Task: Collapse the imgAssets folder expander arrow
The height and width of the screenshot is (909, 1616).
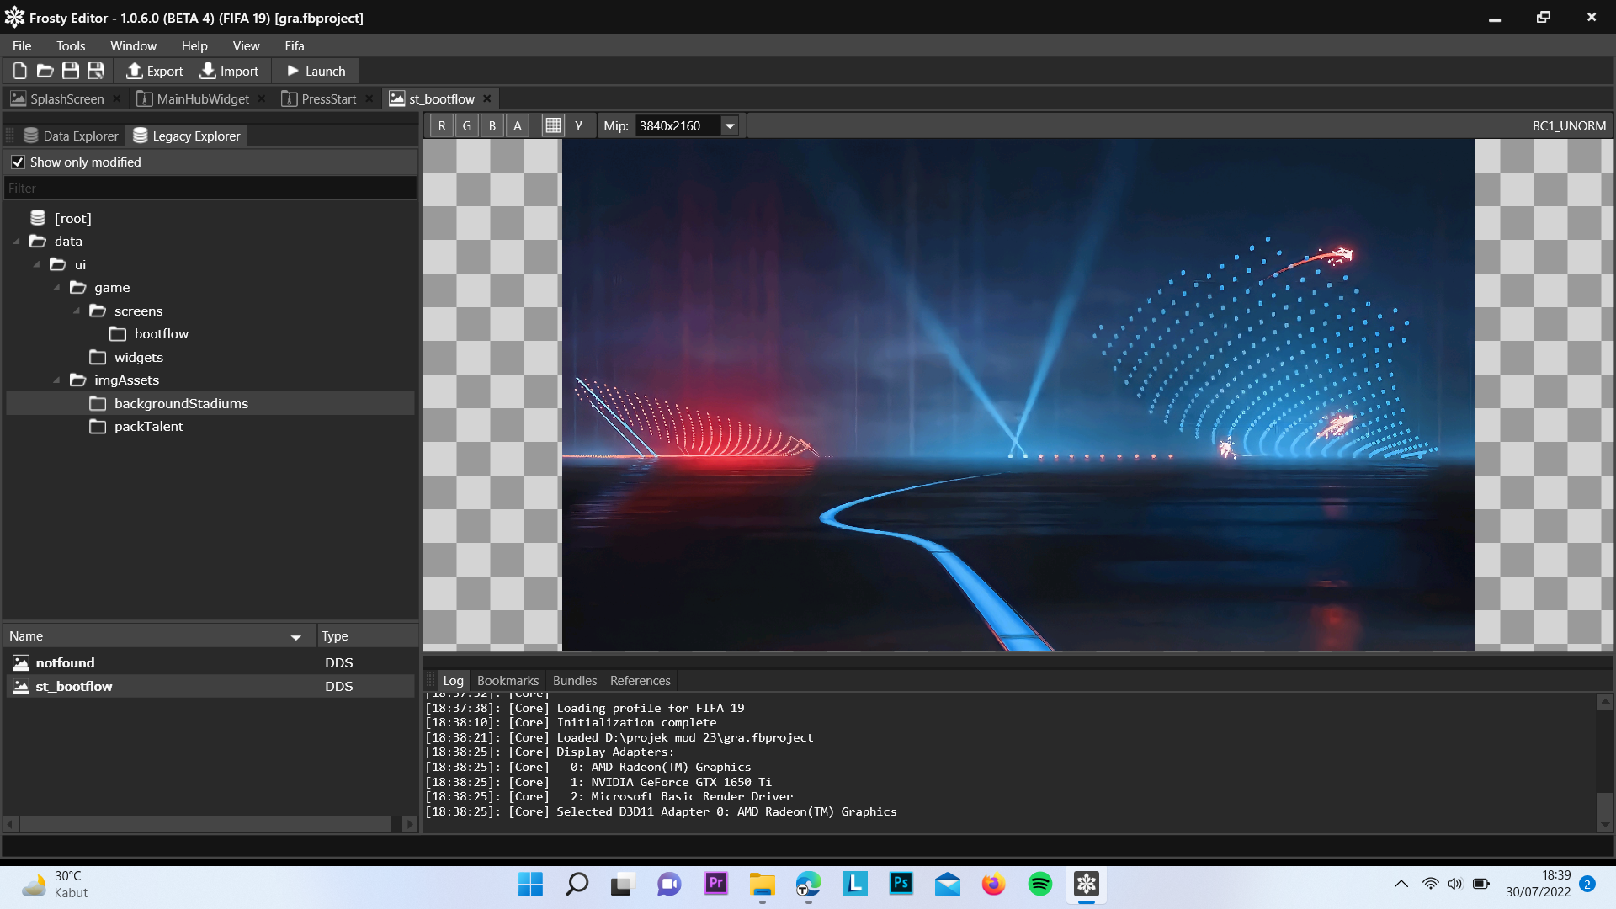Action: pyautogui.click(x=57, y=380)
